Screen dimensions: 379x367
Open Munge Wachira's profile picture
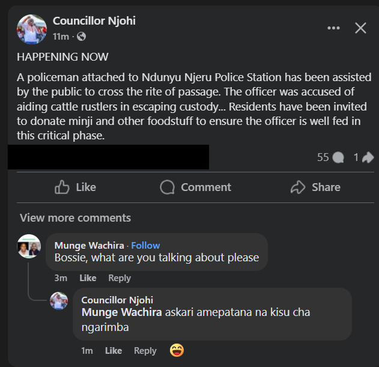[29, 246]
